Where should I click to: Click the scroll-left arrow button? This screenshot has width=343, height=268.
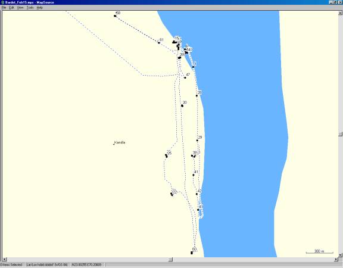(x=4, y=260)
